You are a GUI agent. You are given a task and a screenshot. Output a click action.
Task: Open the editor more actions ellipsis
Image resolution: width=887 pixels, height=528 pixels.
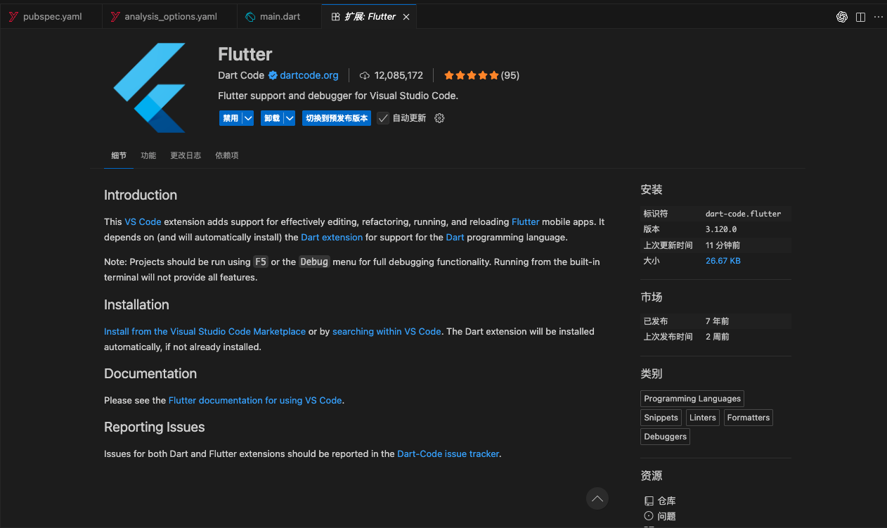click(878, 17)
